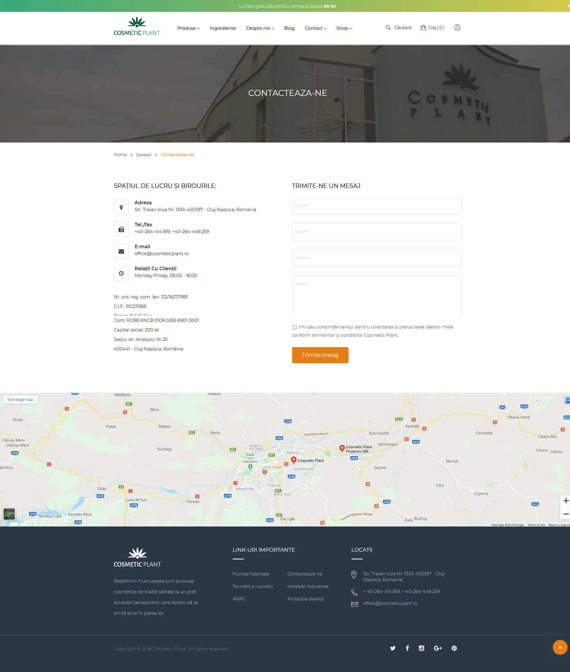This screenshot has width=570, height=672.
Task: Click the address location pin icon
Action: click(121, 207)
